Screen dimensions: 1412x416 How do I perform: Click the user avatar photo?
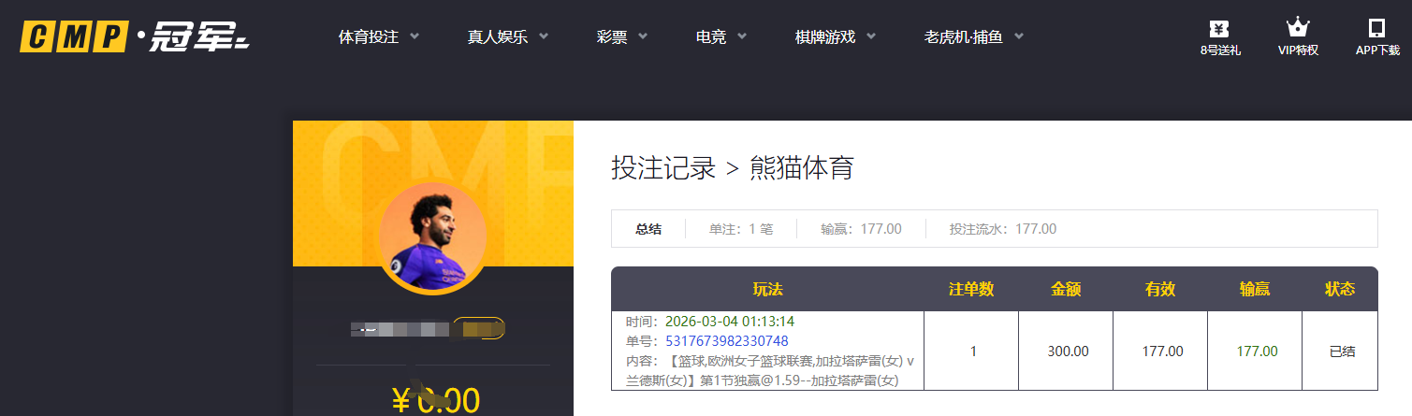tap(432, 236)
